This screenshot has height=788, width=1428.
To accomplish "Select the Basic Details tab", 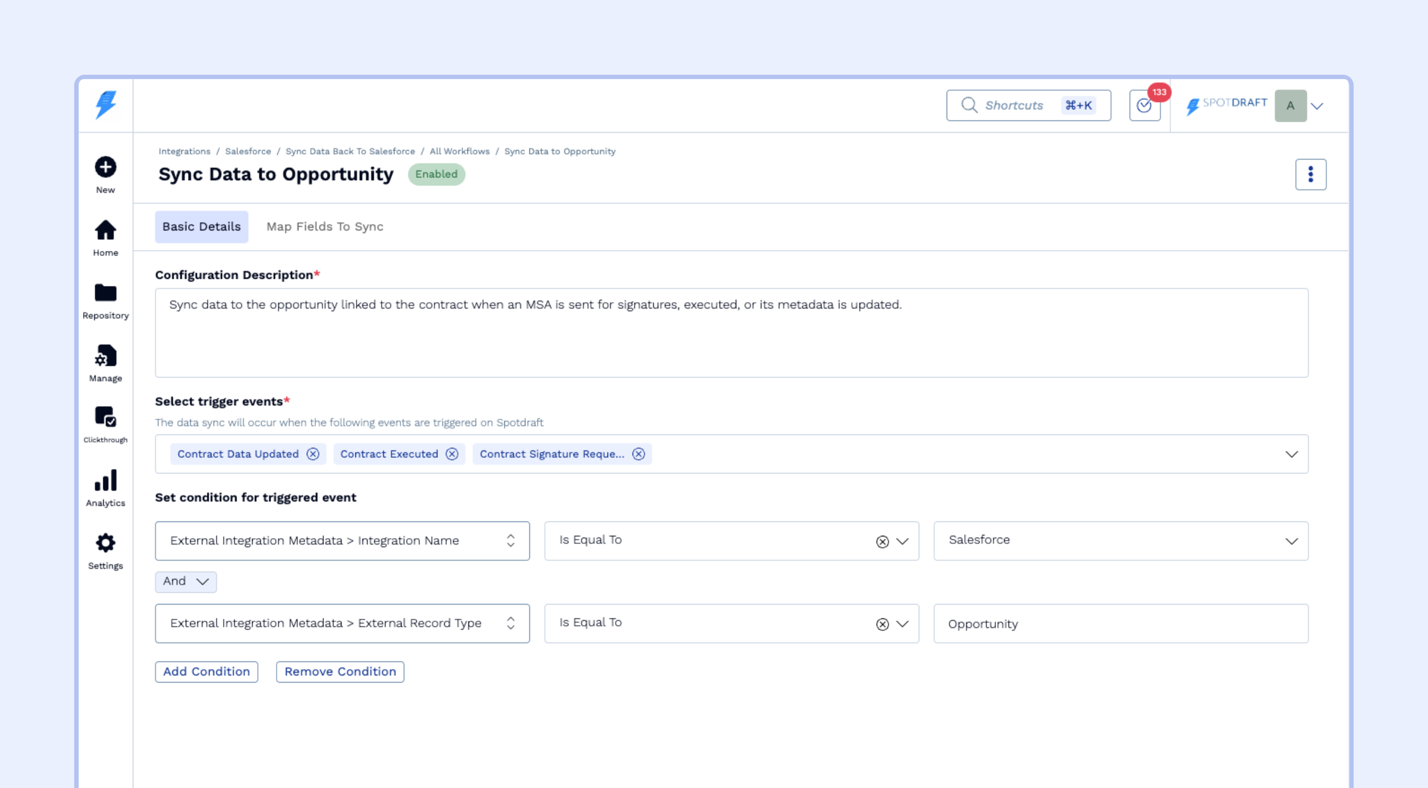I will pyautogui.click(x=201, y=227).
